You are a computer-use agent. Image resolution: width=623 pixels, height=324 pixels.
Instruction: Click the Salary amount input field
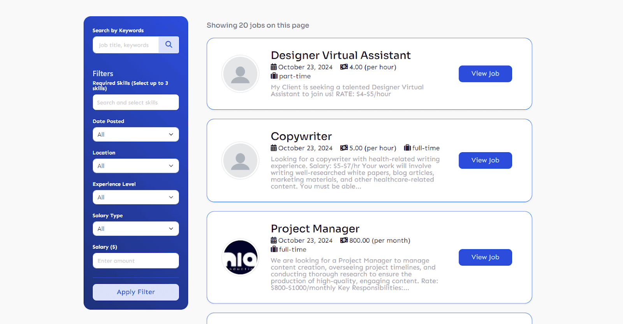click(136, 261)
